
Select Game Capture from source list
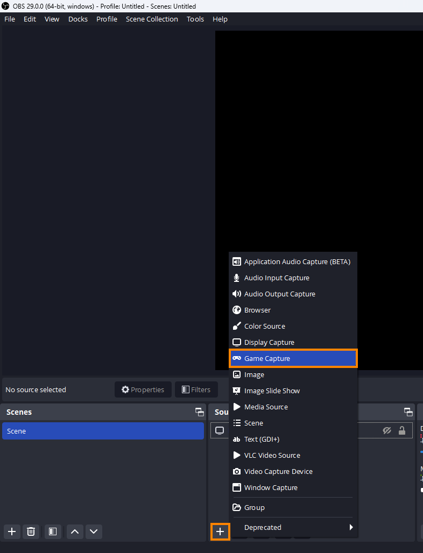[293, 359]
